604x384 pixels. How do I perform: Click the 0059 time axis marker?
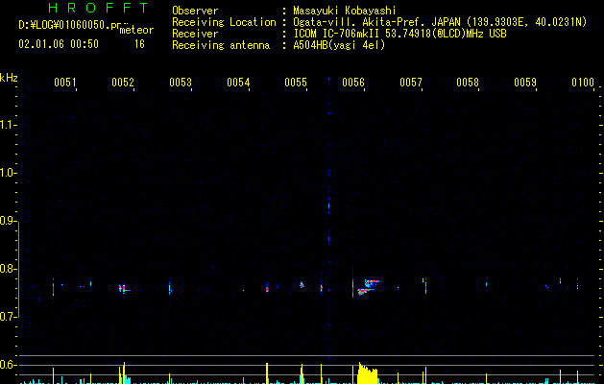pos(525,83)
